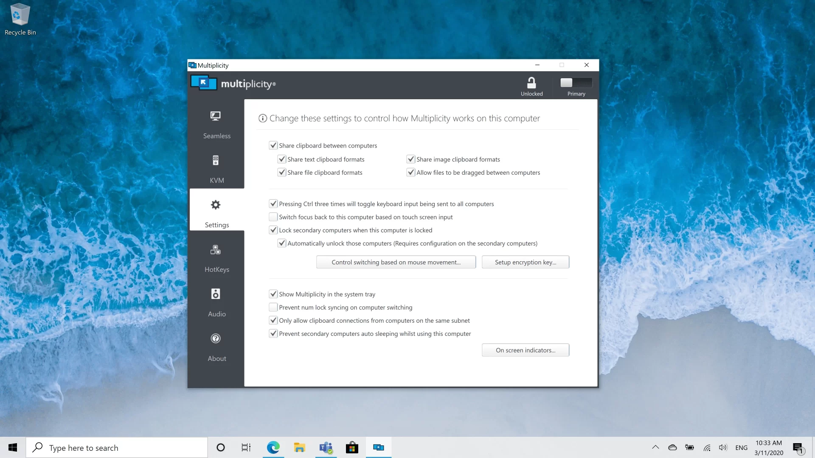Open the ENG language selector

[741, 447]
